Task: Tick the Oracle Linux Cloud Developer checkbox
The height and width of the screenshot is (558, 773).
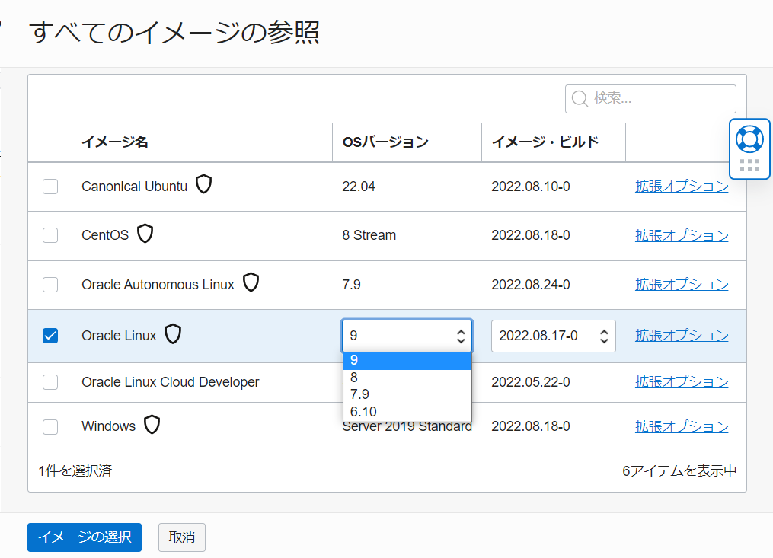Action: pyautogui.click(x=50, y=382)
